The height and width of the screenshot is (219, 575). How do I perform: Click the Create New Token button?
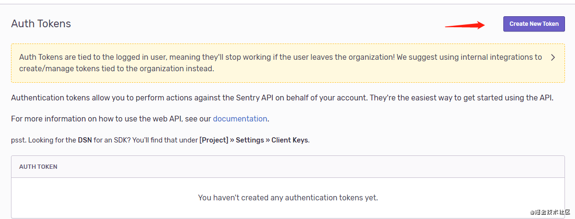click(x=534, y=24)
